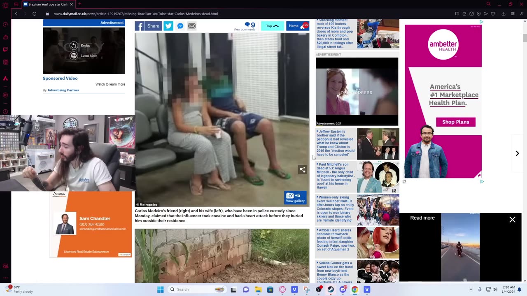
Task: Click Shop Plans in Ambetter ad
Action: point(455,122)
